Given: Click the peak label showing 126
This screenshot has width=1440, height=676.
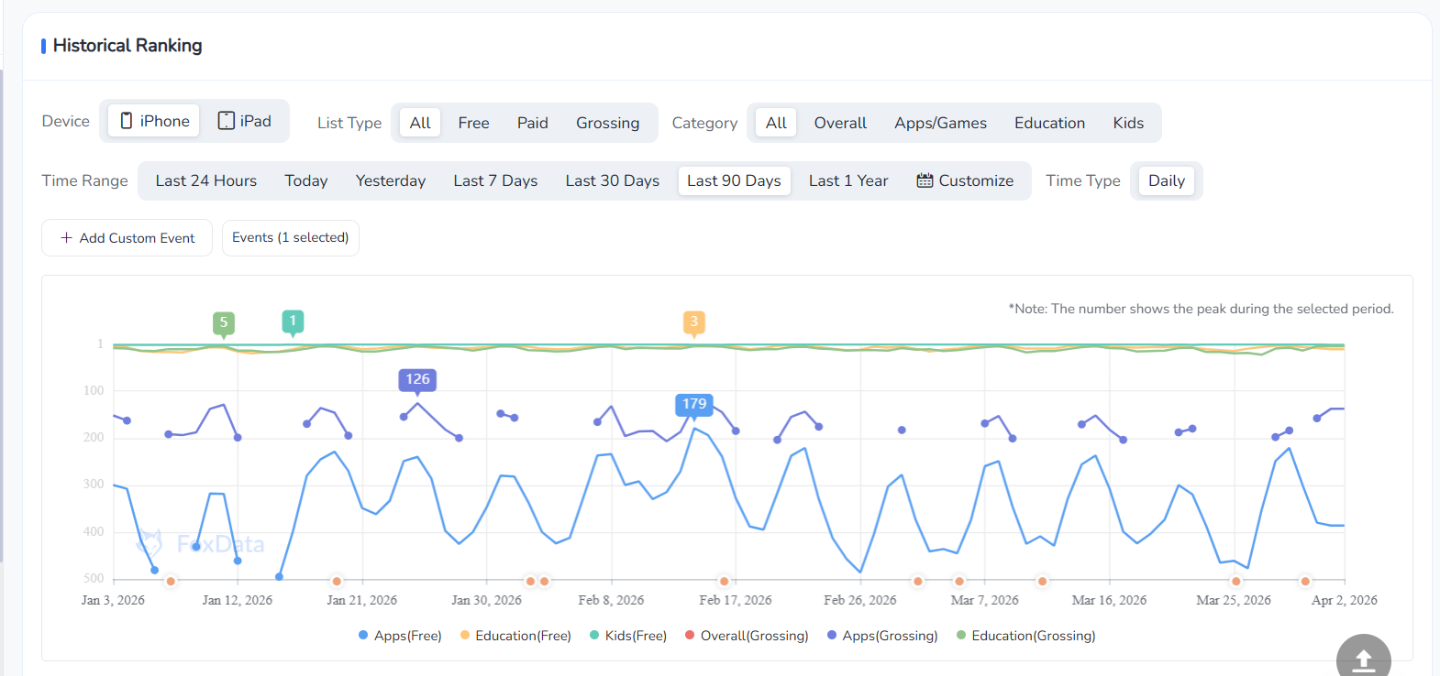Looking at the screenshot, I should coord(417,379).
